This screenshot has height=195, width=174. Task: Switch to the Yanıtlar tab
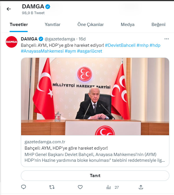53,25
